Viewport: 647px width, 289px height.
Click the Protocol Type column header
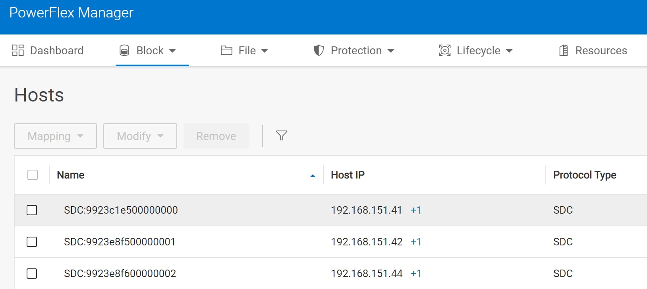tap(585, 175)
